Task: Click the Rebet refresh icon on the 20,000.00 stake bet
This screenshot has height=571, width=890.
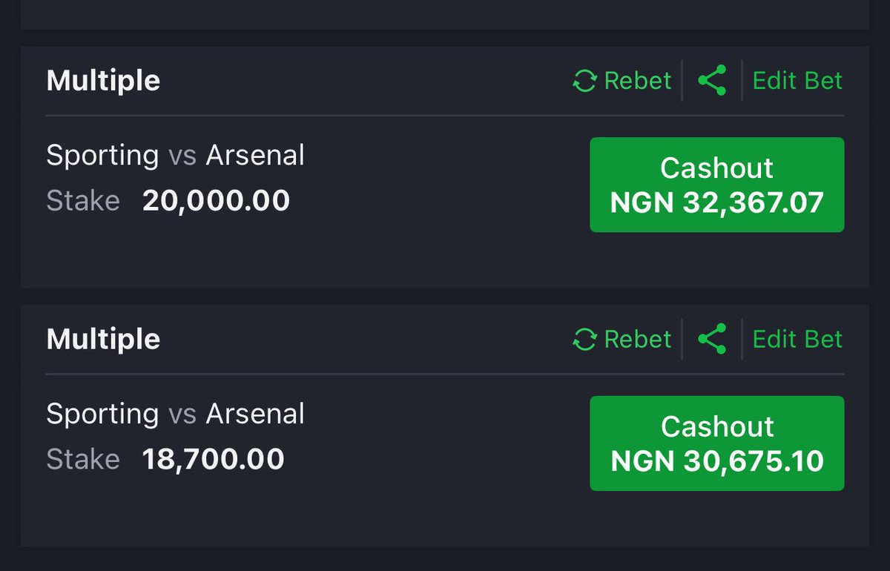Action: pyautogui.click(x=585, y=80)
